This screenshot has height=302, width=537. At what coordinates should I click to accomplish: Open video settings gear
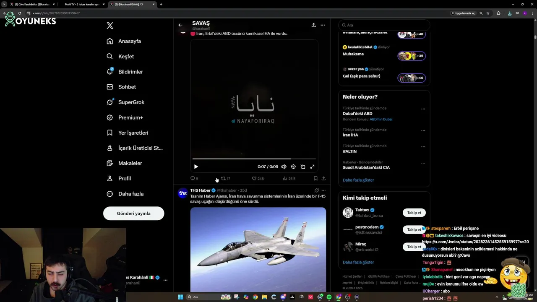[x=293, y=167]
